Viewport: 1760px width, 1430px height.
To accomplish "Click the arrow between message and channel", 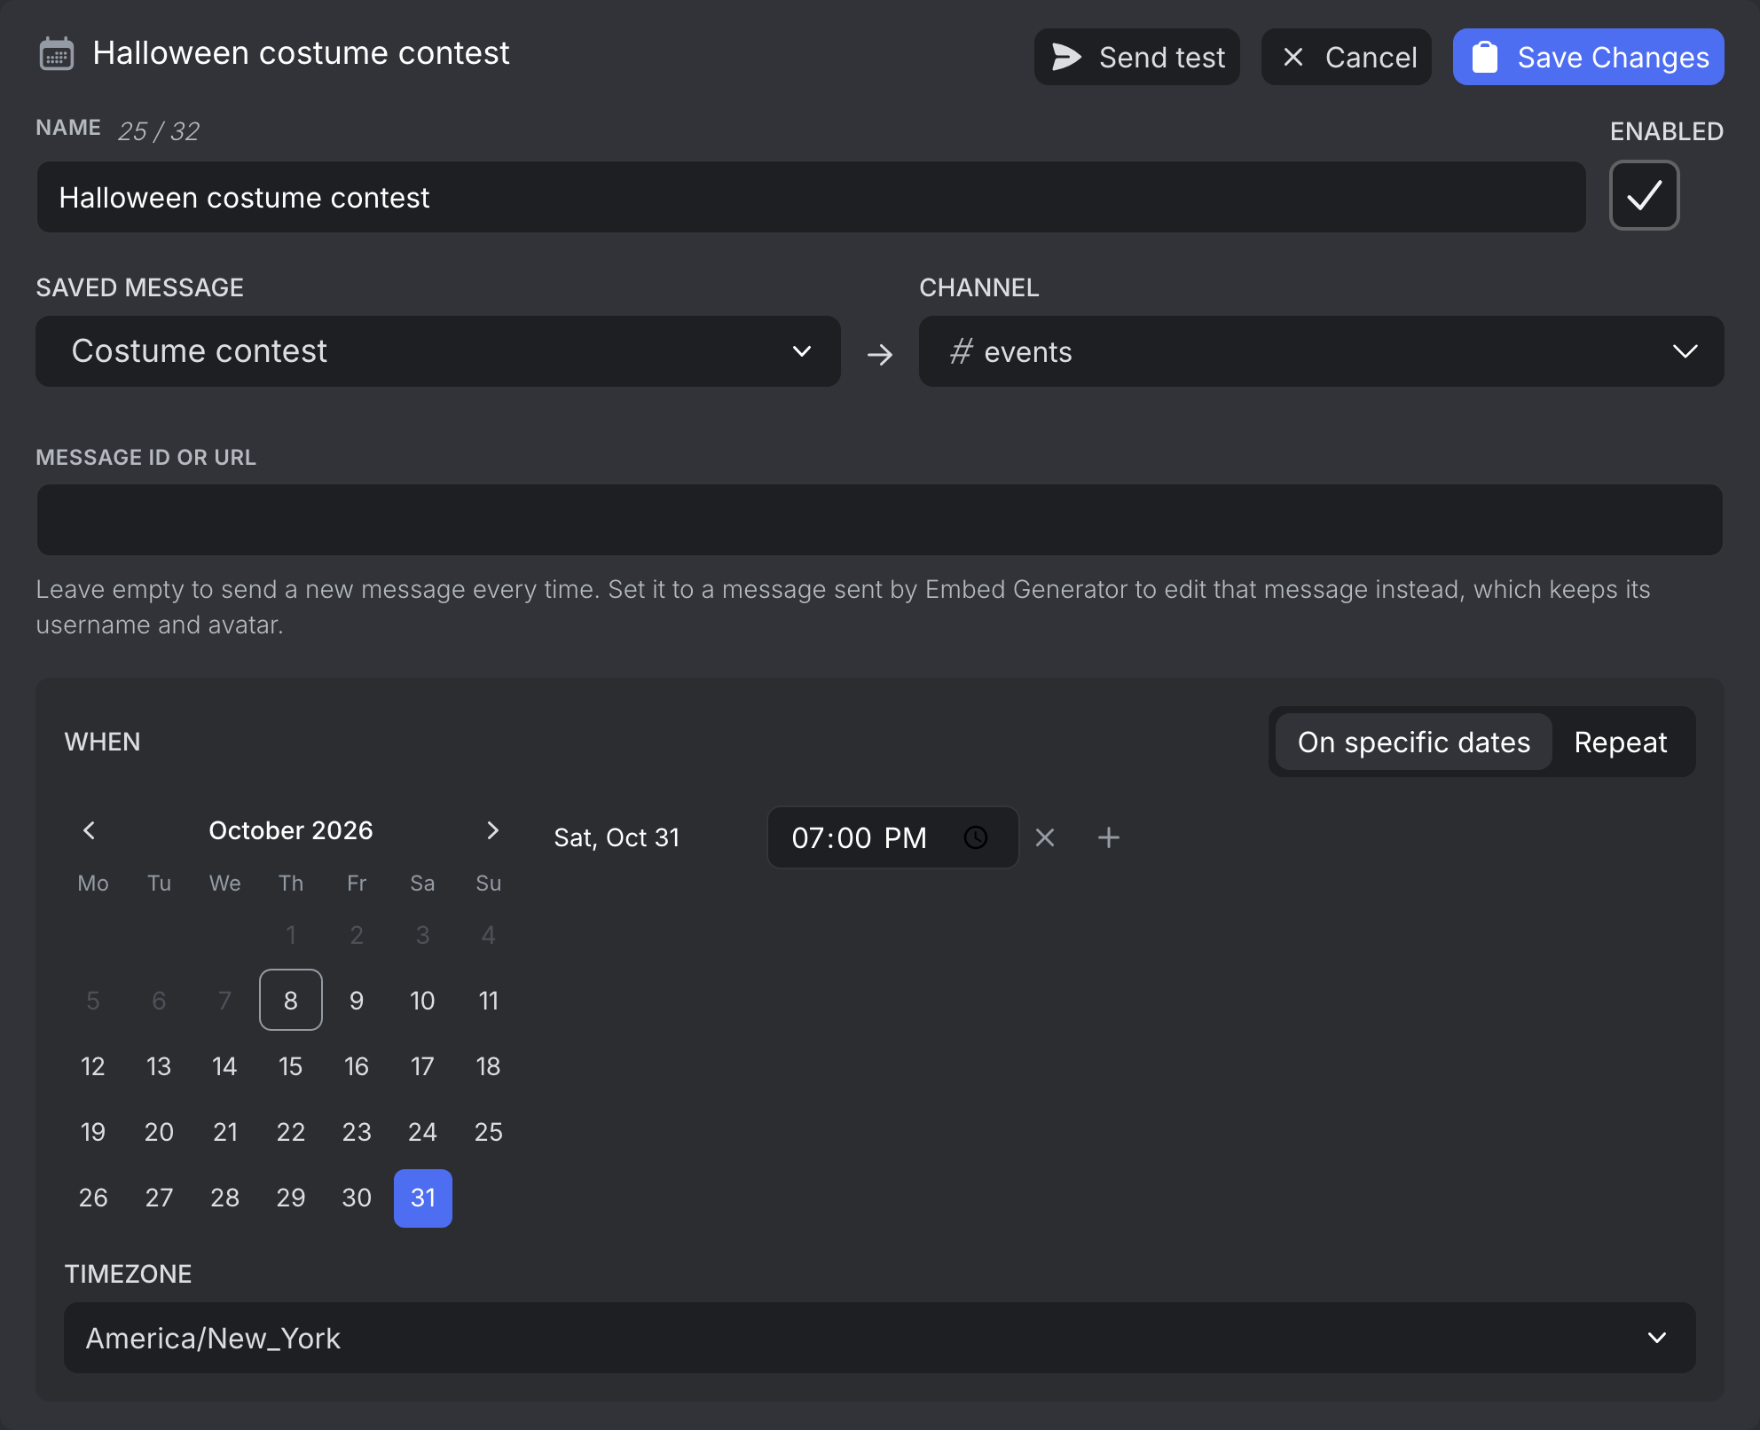I will (x=880, y=355).
